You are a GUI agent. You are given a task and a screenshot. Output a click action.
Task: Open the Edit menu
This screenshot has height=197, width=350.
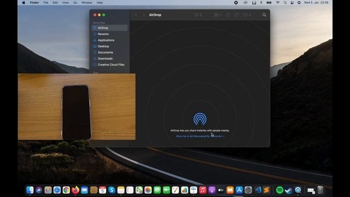coord(55,3)
